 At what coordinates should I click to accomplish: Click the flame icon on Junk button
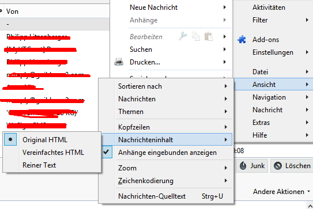[243, 166]
